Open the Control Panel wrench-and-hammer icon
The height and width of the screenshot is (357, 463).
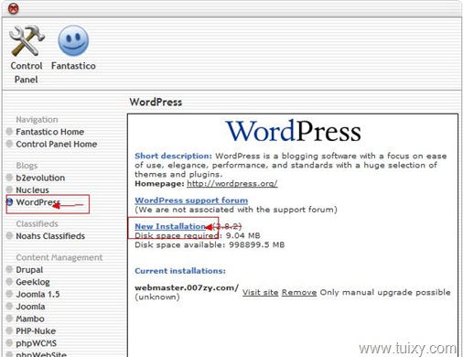tap(27, 40)
